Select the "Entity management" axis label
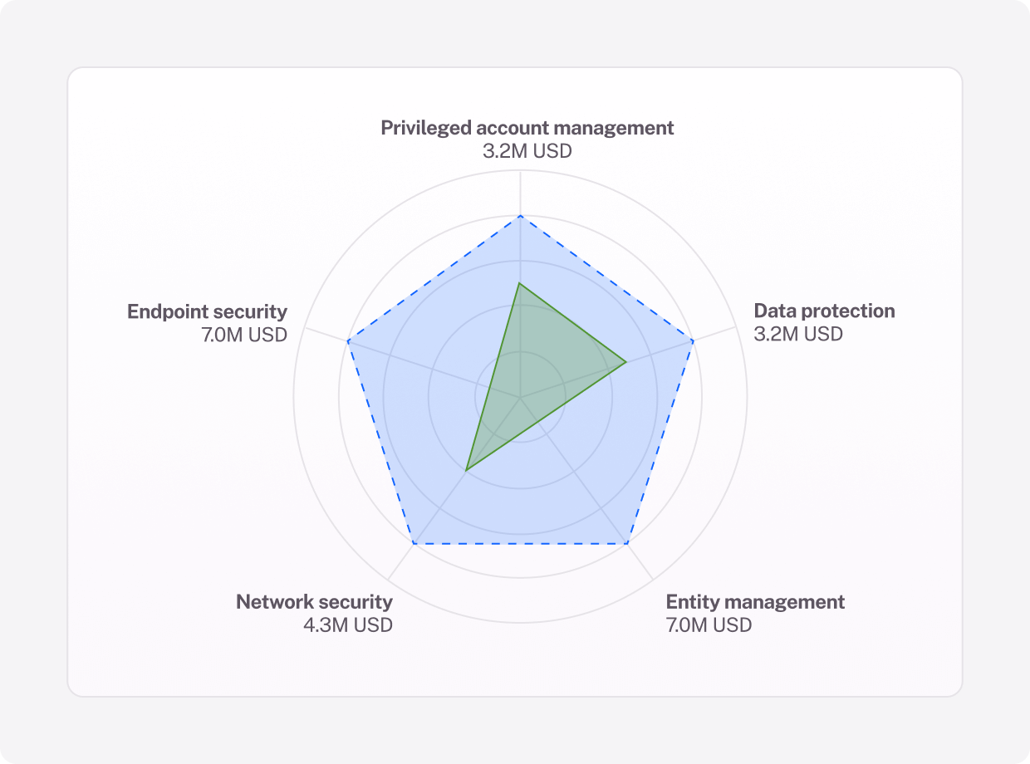 click(755, 602)
